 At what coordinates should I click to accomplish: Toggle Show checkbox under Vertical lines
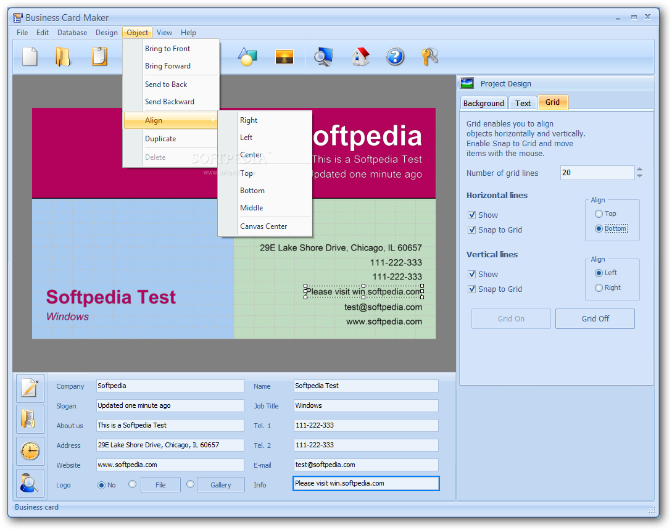(x=472, y=274)
